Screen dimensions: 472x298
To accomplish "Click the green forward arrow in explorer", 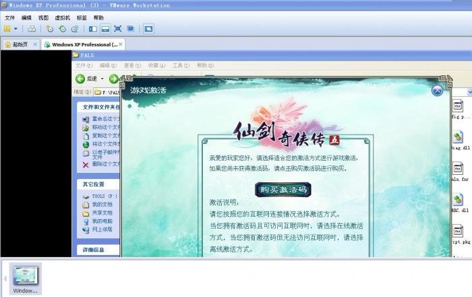I will click(114, 79).
